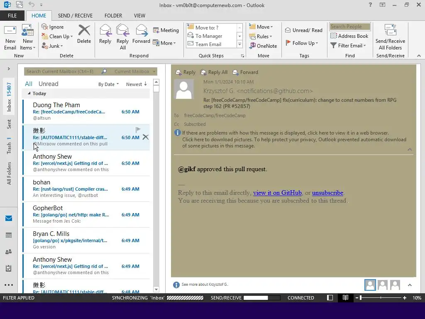The height and width of the screenshot is (319, 425).
Task: Open the Current Mailbox scope dropdown
Action: point(135,71)
